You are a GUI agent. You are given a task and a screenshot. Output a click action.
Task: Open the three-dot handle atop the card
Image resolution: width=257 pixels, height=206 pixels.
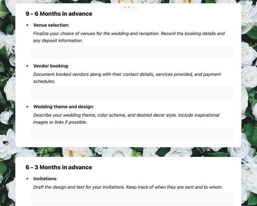[x=129, y=7]
